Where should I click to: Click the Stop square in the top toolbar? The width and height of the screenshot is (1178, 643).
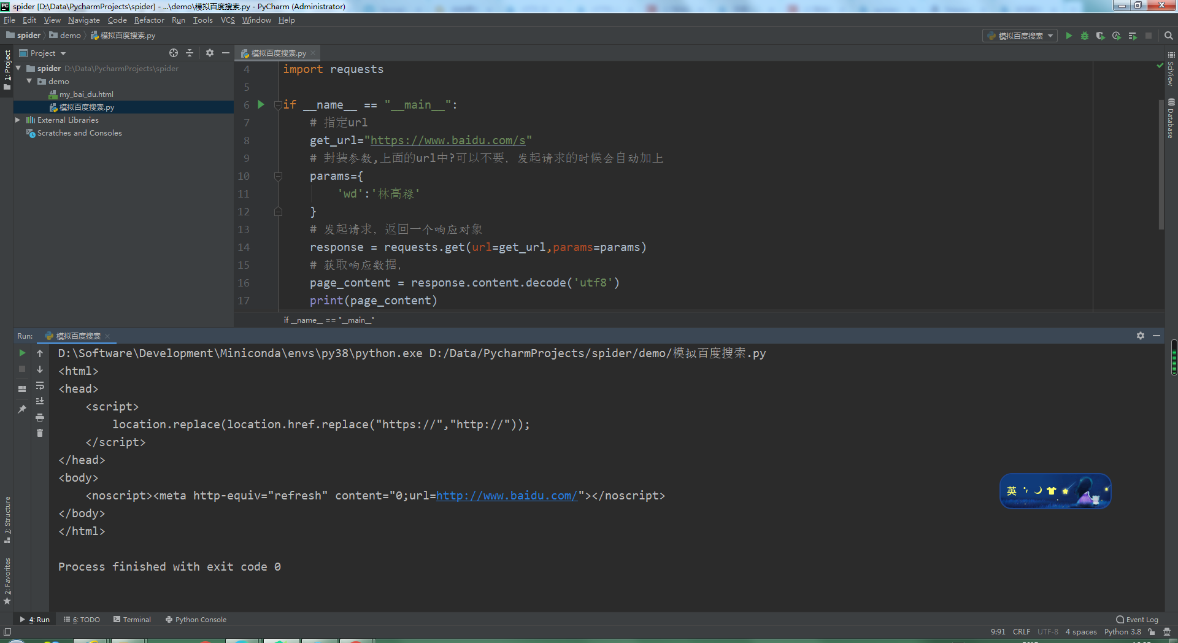pyautogui.click(x=1149, y=36)
